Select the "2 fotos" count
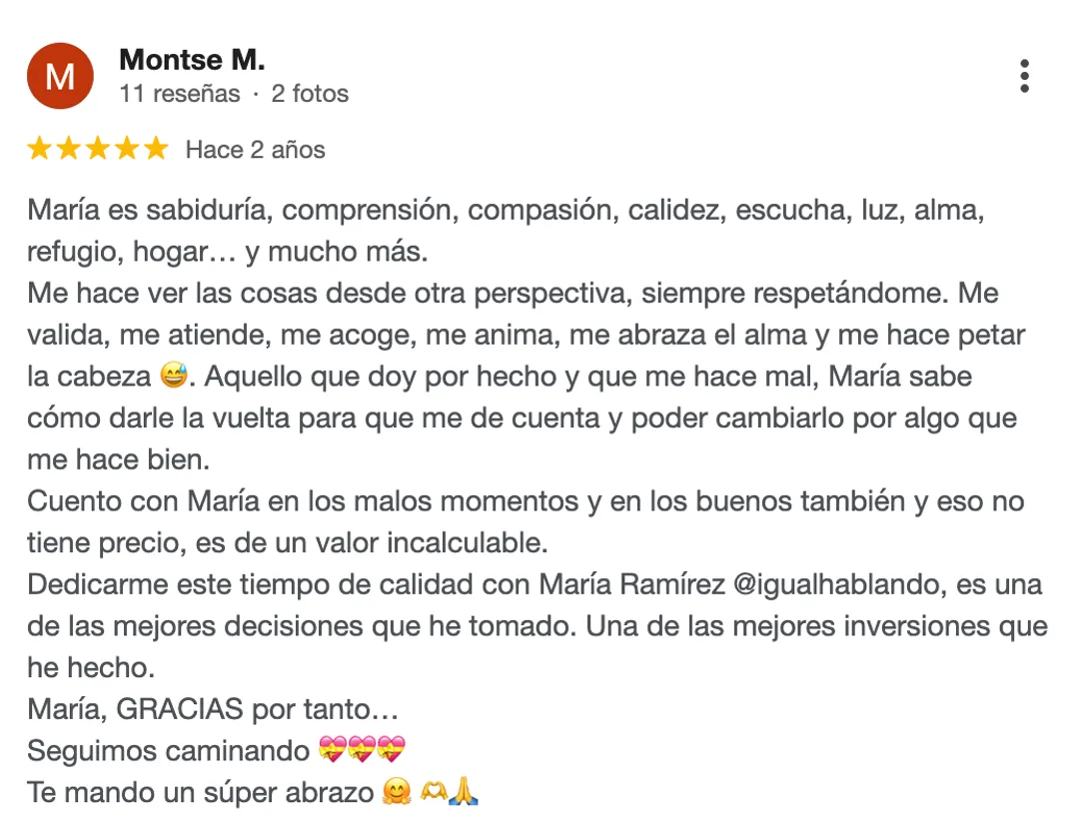The width and height of the screenshot is (1082, 823). [310, 94]
